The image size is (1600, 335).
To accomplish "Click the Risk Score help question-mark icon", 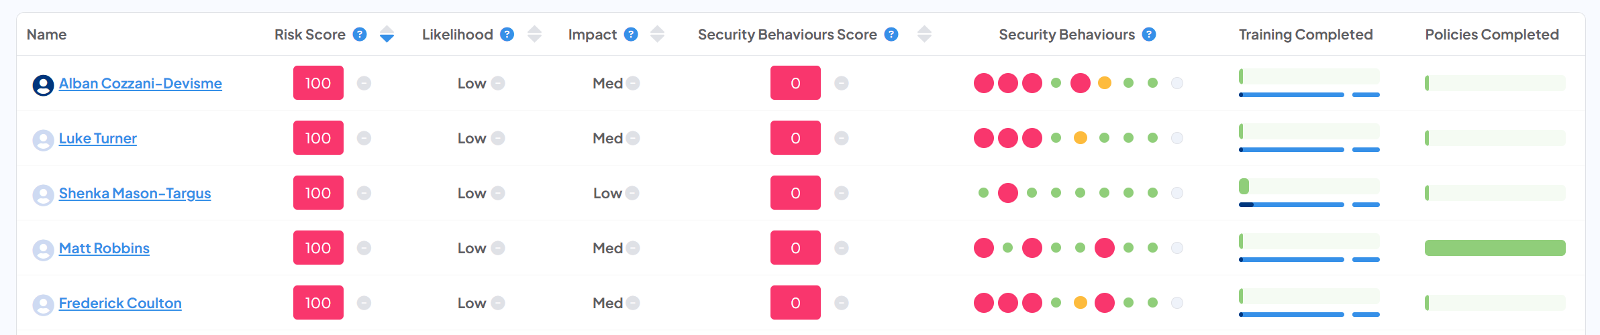I will pos(360,34).
